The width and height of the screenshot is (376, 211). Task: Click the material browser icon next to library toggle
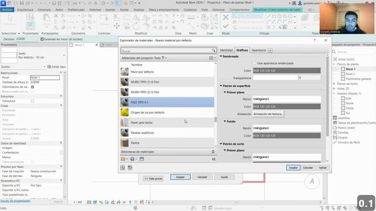[x=130, y=168]
